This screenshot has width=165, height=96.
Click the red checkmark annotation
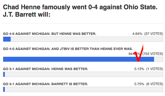point(138,53)
